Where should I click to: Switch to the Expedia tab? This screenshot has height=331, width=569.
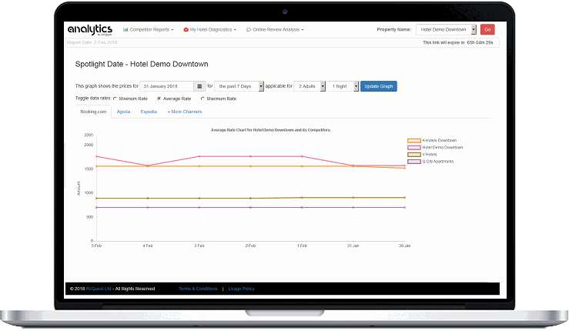149,112
